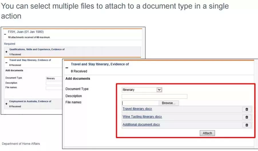Click the "File names" label in the enlarged panel

click(x=74, y=102)
